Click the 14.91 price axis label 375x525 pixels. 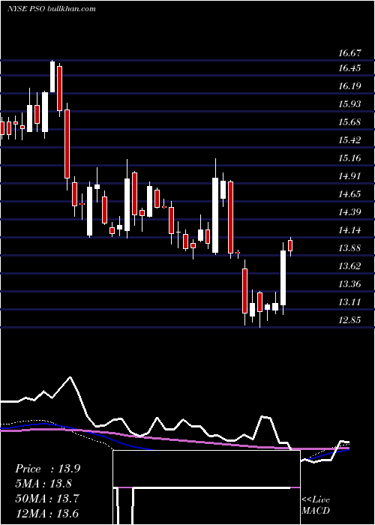pos(349,176)
